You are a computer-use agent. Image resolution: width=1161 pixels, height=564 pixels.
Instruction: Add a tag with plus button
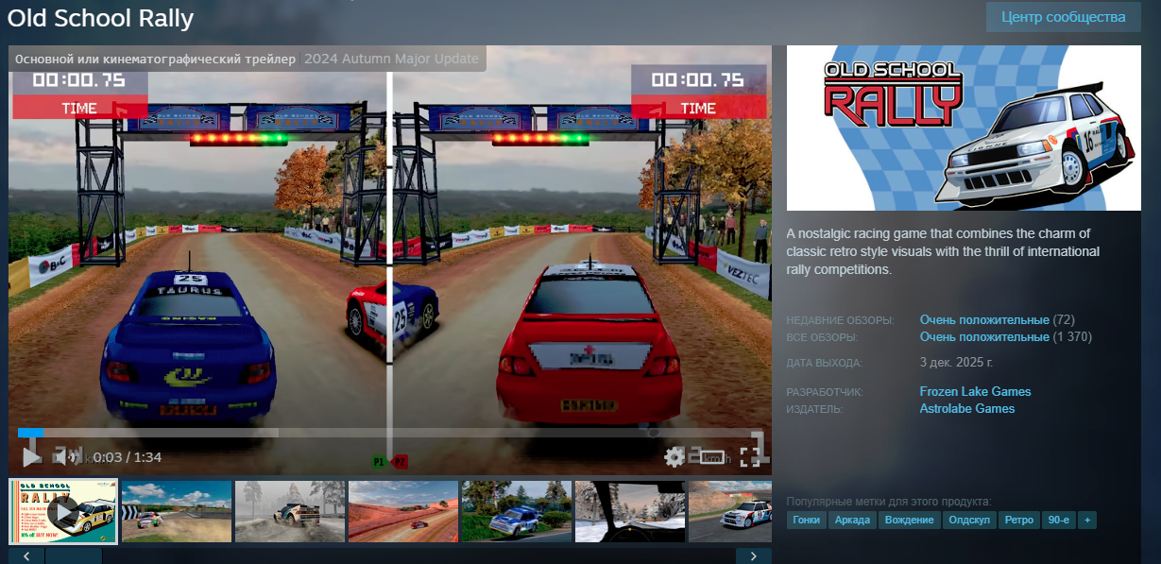pos(1087,520)
